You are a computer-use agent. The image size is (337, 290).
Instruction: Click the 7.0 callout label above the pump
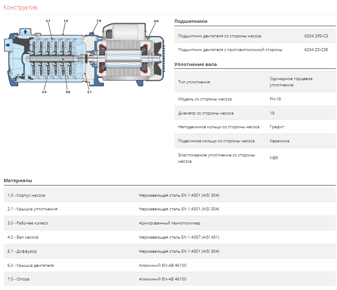coord(99,21)
